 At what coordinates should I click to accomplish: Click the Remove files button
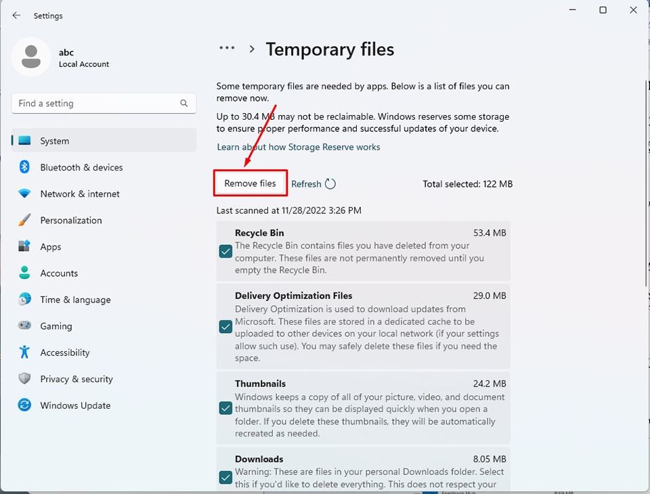pyautogui.click(x=250, y=183)
